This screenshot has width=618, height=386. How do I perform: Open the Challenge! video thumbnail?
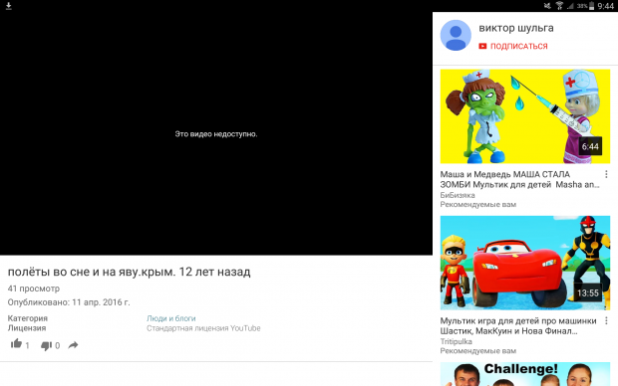pos(525,374)
